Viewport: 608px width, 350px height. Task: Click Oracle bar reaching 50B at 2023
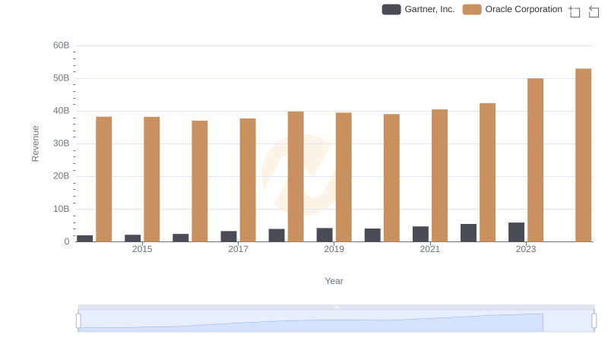click(535, 160)
